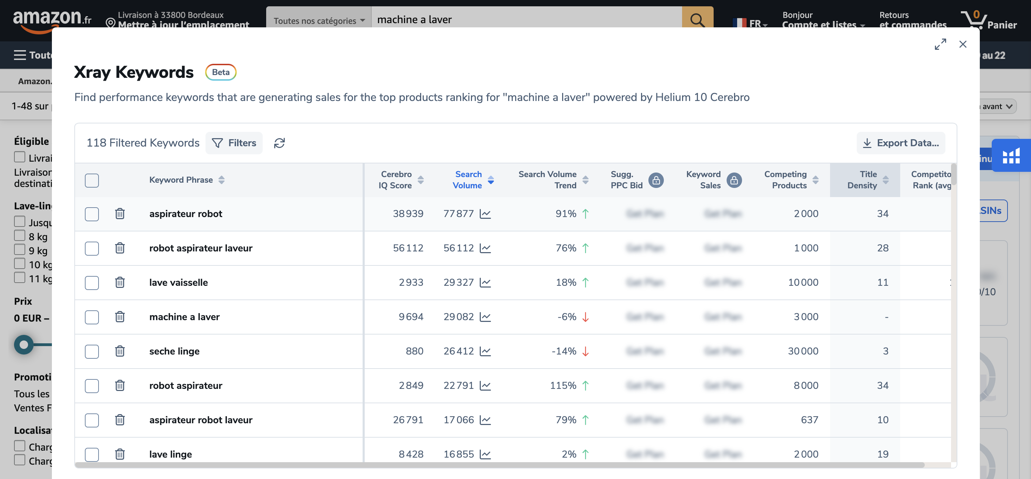Show search volume chart for lave vaisselle
This screenshot has width=1031, height=479.
coord(485,283)
